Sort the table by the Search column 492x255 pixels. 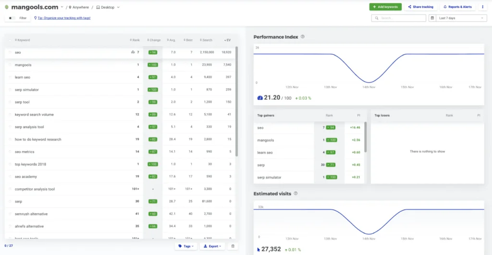coord(207,40)
